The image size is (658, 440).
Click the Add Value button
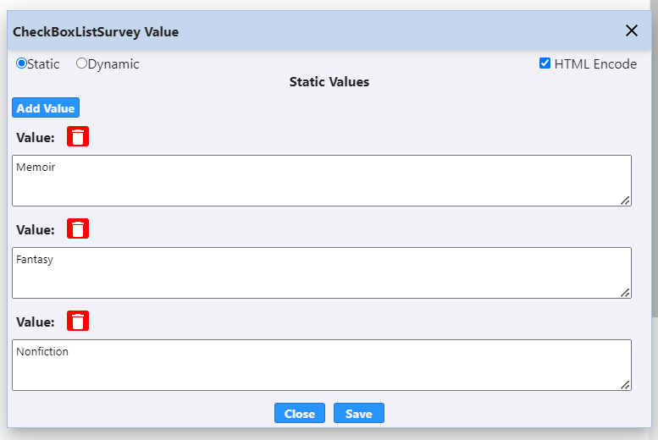point(46,107)
